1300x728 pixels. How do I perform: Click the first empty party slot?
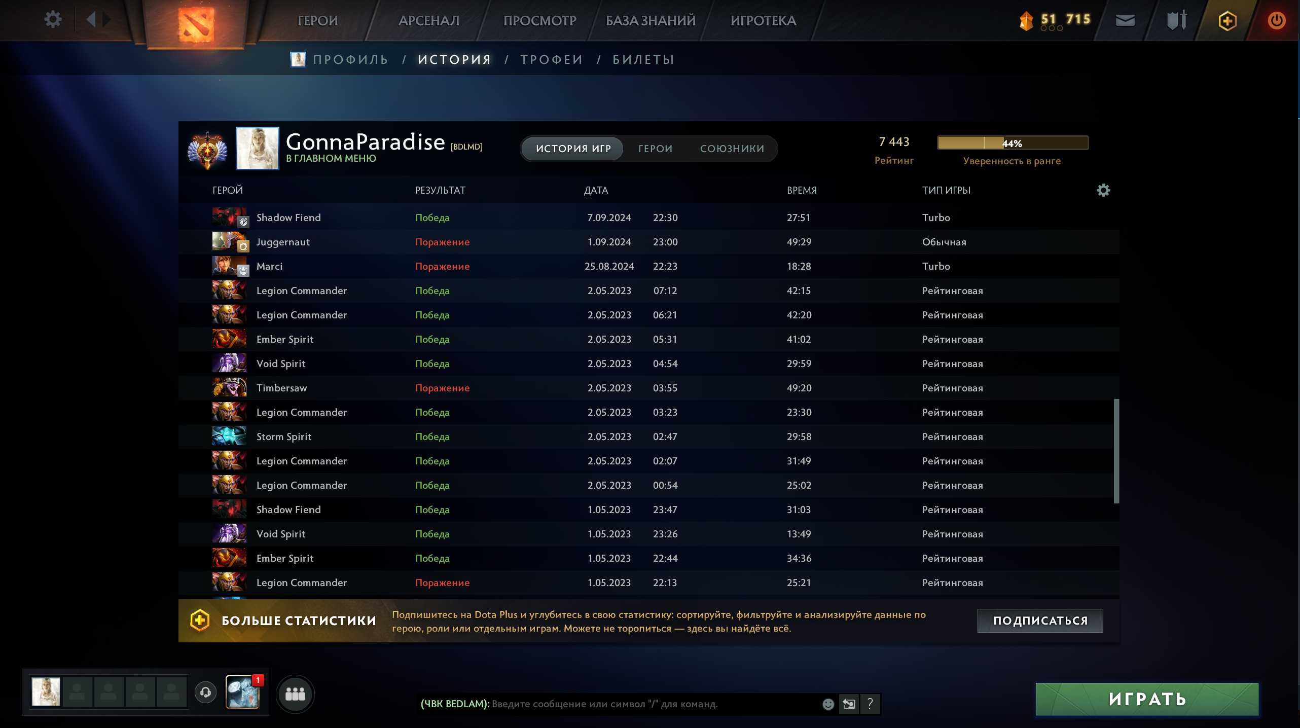click(x=77, y=692)
